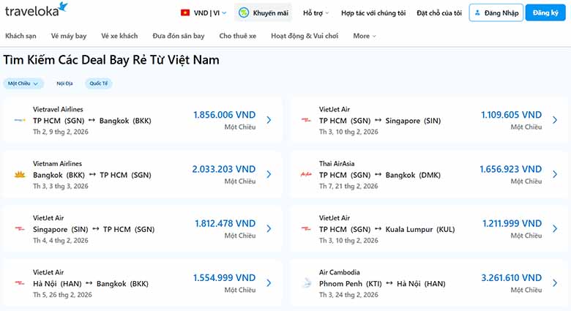The width and height of the screenshot is (571, 311).
Task: Click date Th 2, 9 thg 2, 2026
Action: (61, 132)
